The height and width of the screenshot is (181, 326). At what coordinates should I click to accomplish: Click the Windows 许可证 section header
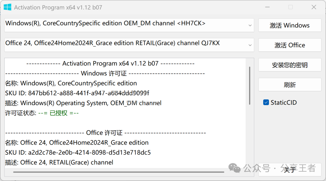pos(105,73)
